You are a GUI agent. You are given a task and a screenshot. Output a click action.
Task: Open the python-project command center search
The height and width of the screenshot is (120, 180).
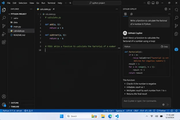click(x=97, y=3)
